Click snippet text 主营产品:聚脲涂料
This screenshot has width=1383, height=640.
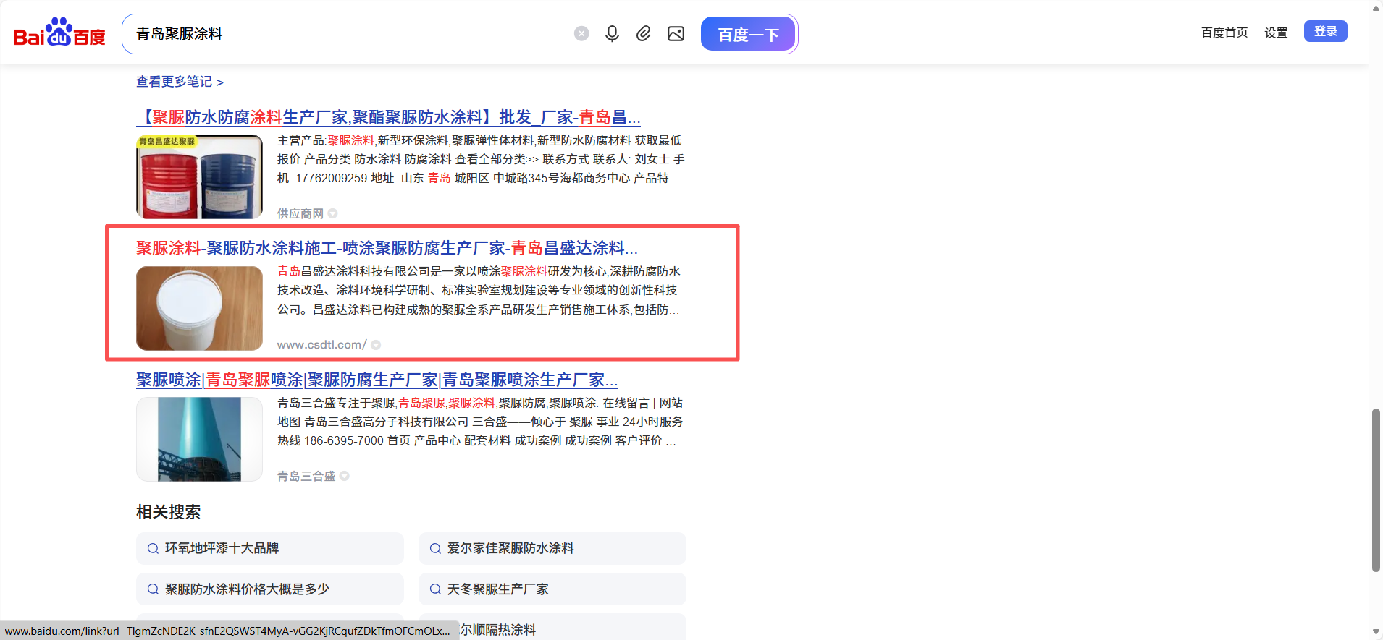pyautogui.click(x=326, y=140)
